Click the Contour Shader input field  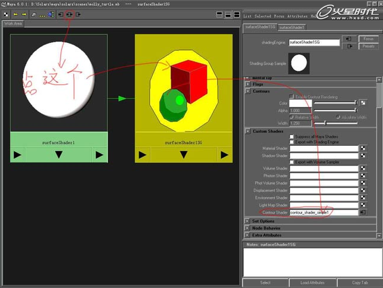(x=324, y=212)
